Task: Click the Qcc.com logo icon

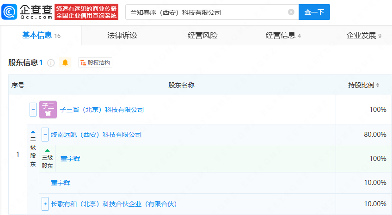Action: 9,12
